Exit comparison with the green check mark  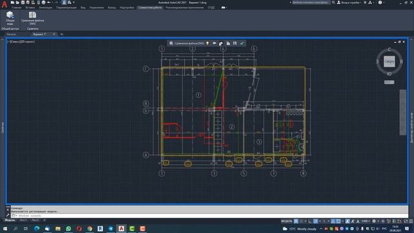(242, 43)
